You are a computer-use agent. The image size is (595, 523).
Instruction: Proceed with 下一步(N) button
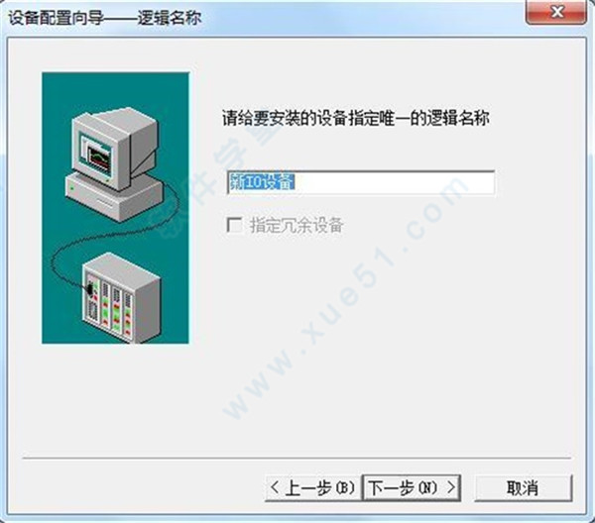412,487
